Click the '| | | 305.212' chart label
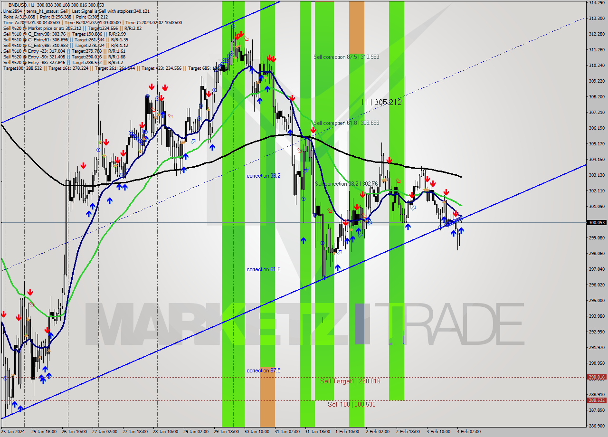Viewport: 608px width, 437px height. [381, 102]
